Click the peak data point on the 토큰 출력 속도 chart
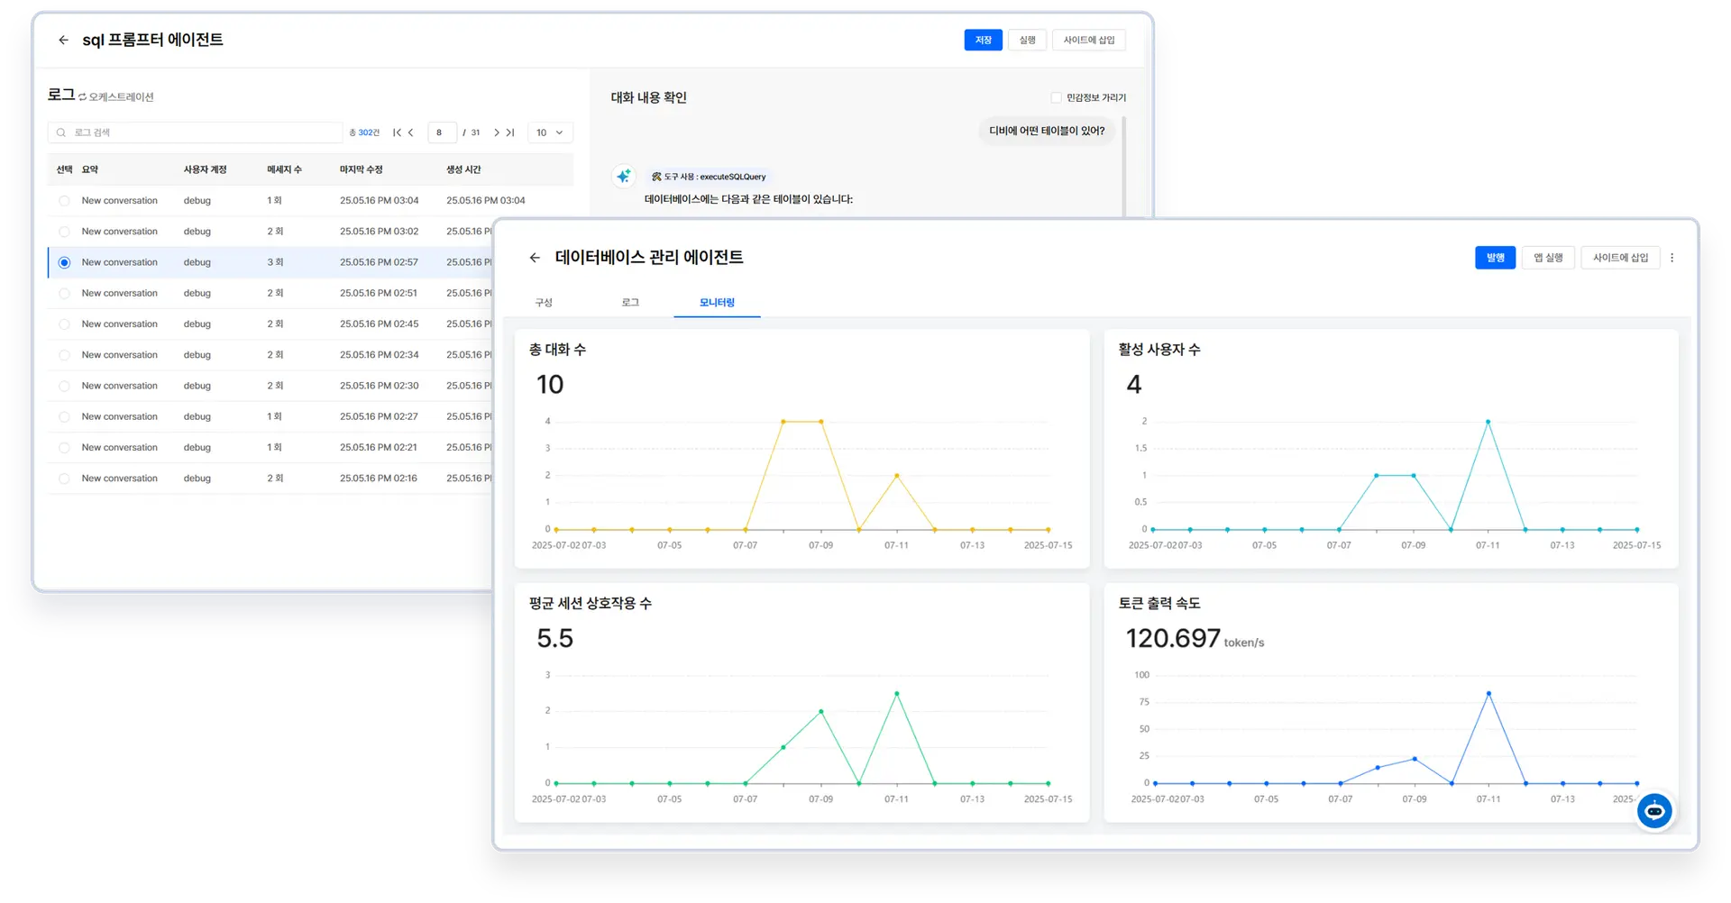This screenshot has width=1731, height=903. click(x=1488, y=694)
